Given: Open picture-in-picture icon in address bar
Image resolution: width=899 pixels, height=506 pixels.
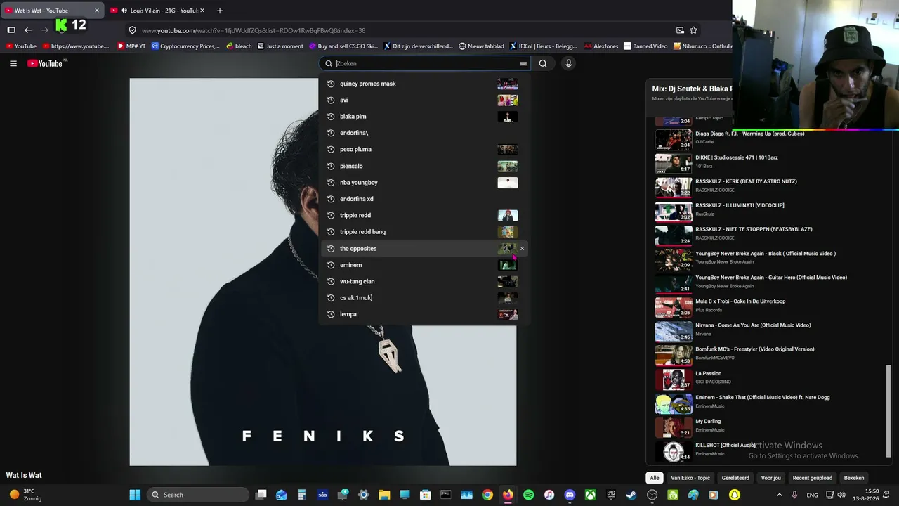Looking at the screenshot, I should [680, 30].
